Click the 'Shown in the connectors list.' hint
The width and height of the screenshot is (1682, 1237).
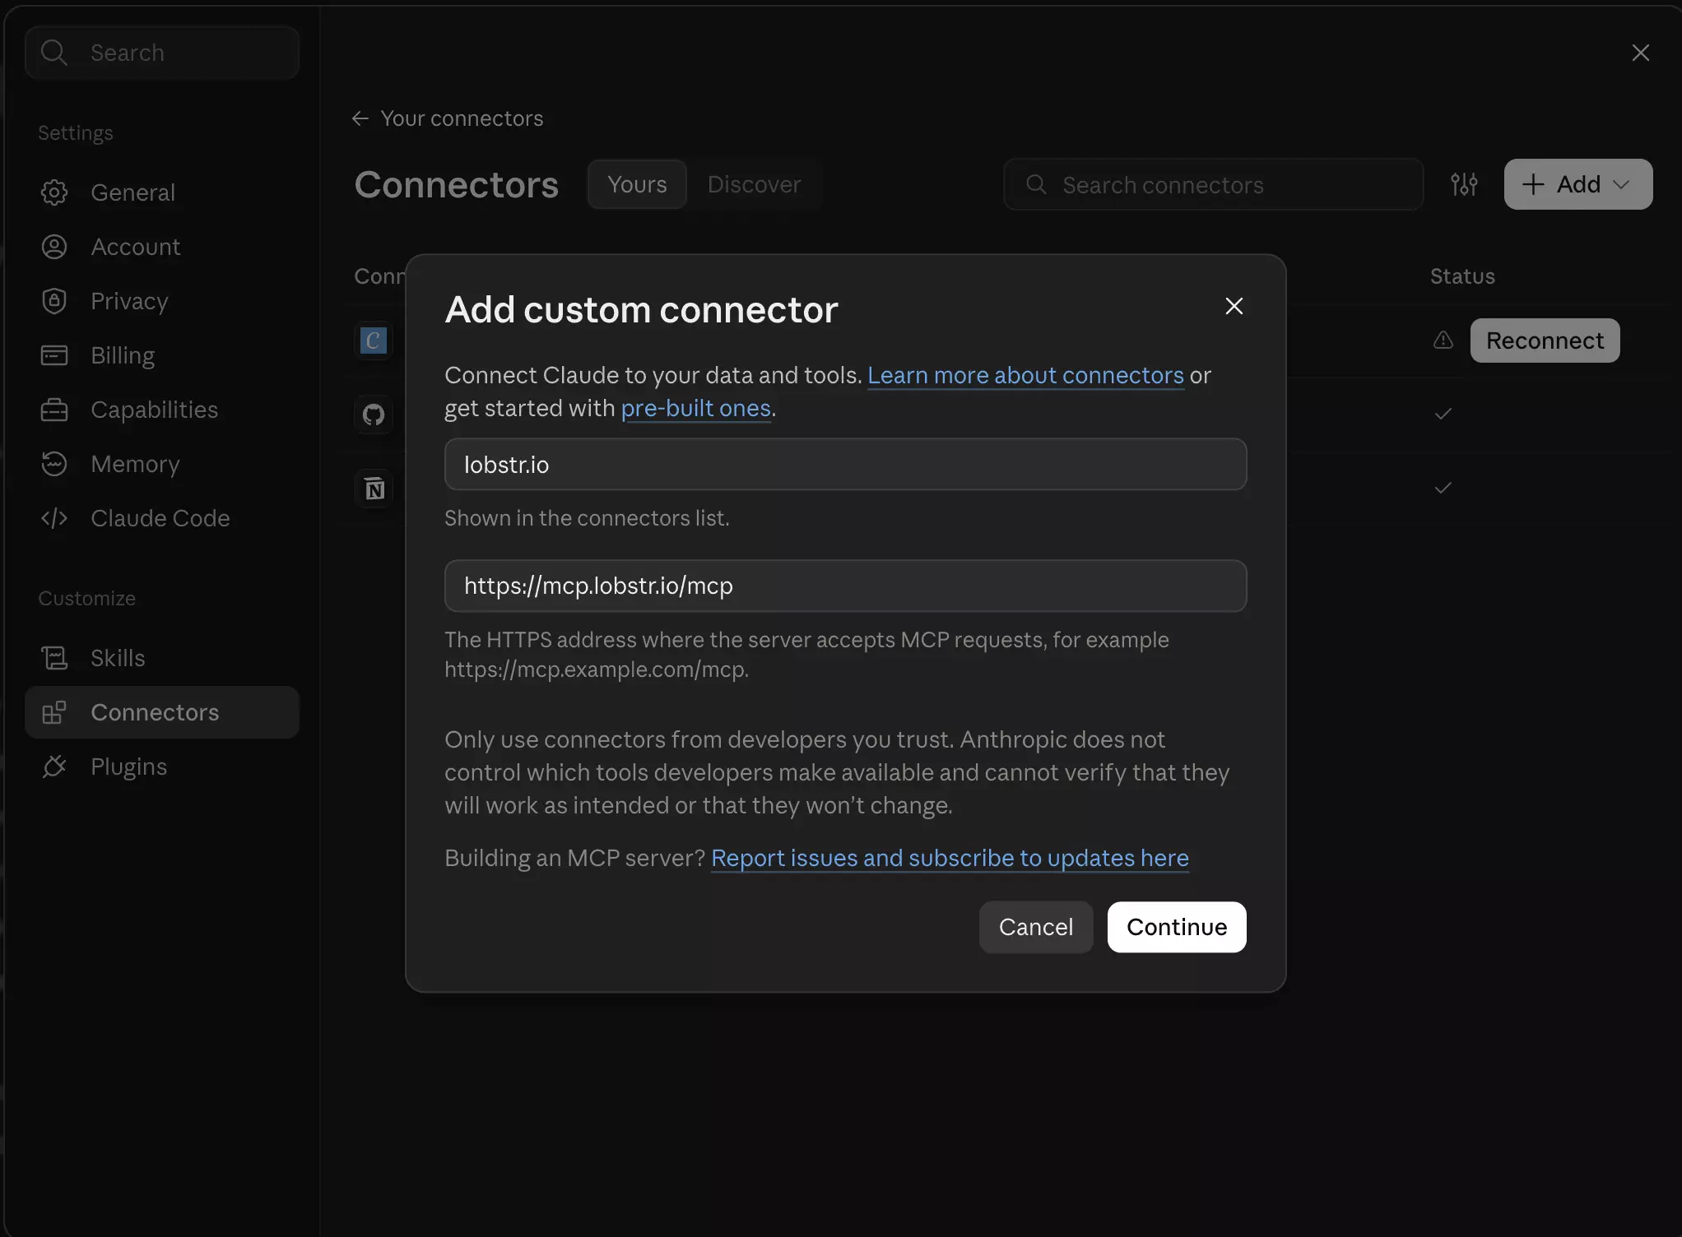pos(587,518)
